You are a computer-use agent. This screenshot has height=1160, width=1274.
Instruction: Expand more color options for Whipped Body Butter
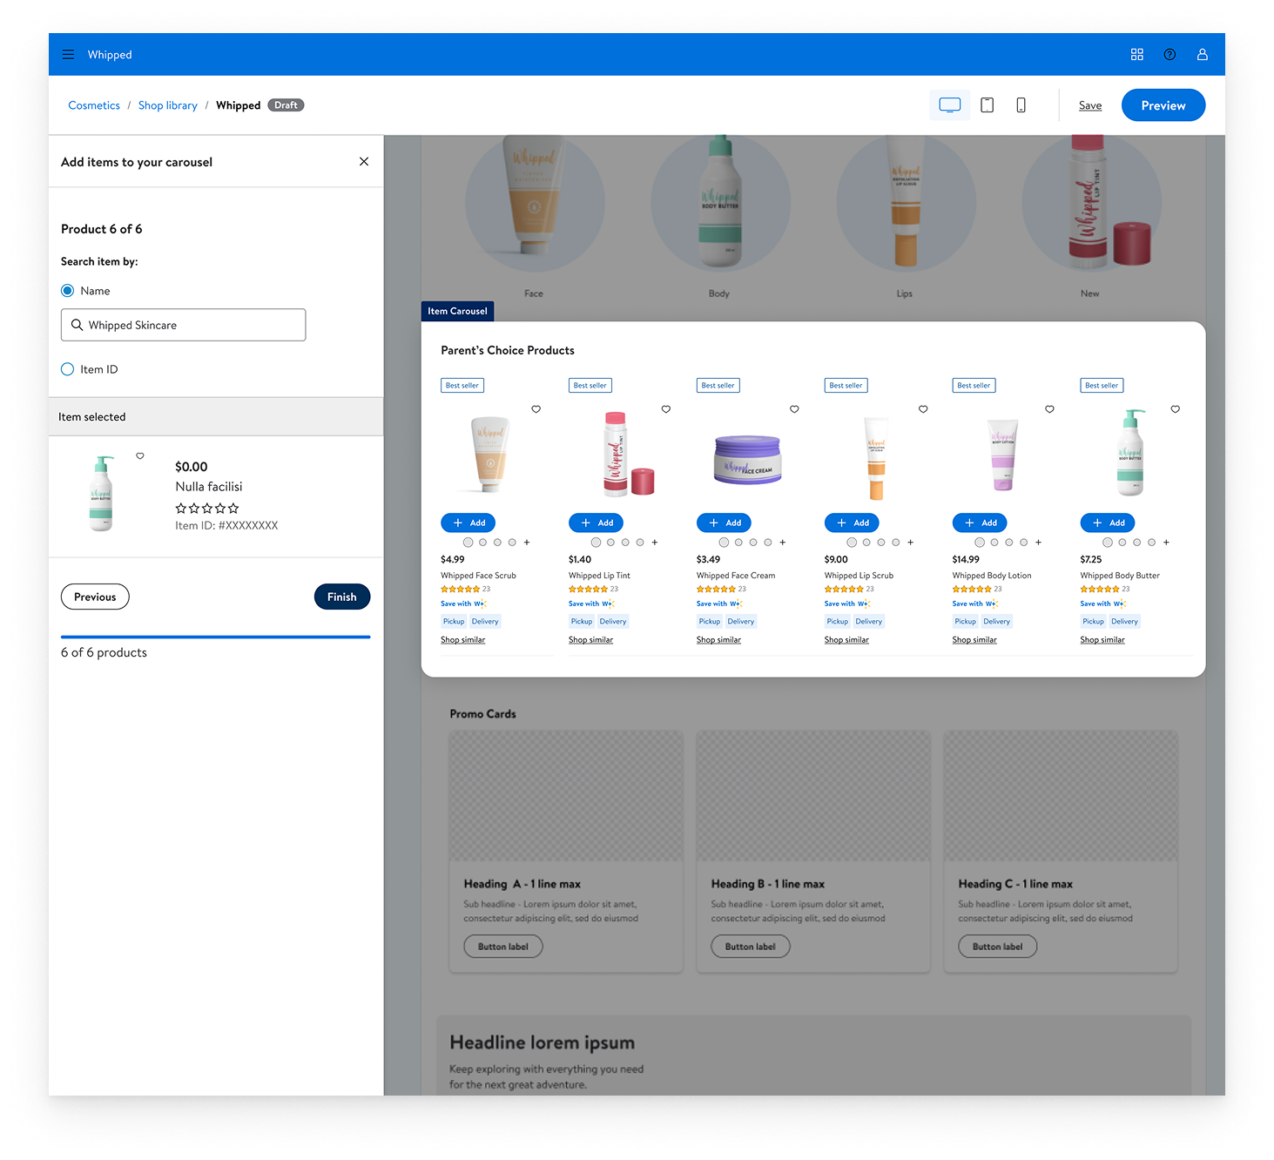(x=1166, y=543)
